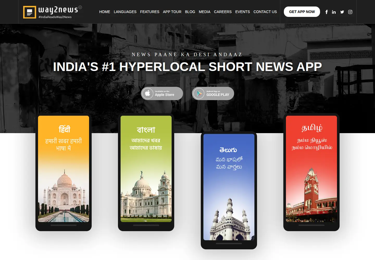This screenshot has width=375, height=260.
Task: Open the Twitter social icon
Action: pos(342,12)
